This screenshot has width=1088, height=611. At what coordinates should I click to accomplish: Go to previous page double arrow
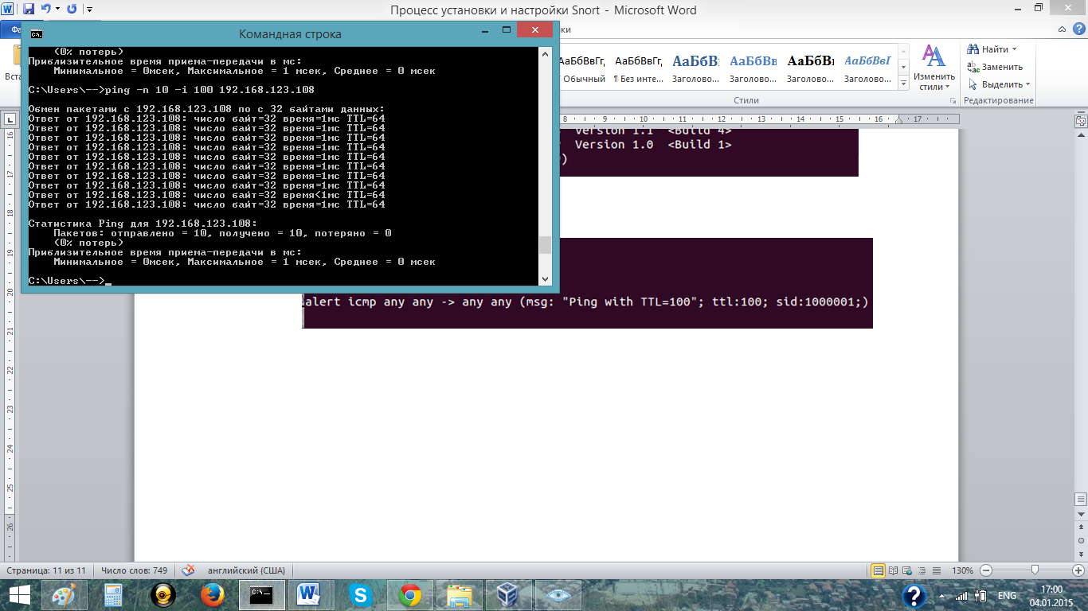[x=1081, y=528]
